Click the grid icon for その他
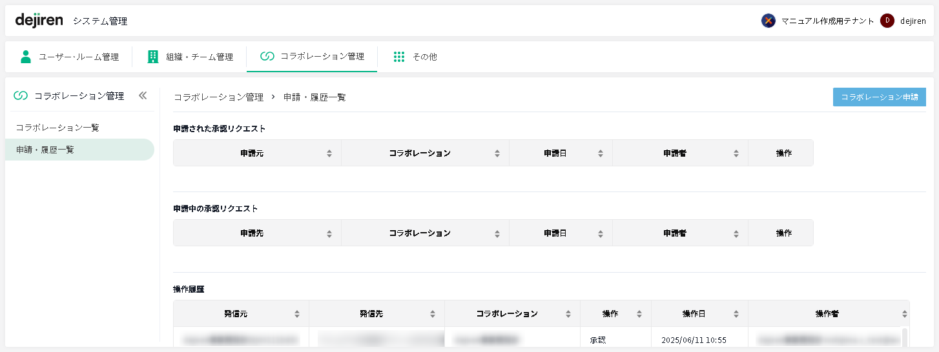Image resolution: width=939 pixels, height=352 pixels. 399,57
